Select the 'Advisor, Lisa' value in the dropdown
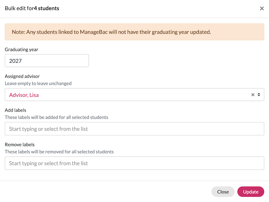Viewport: 269px width, 202px height. [24, 95]
